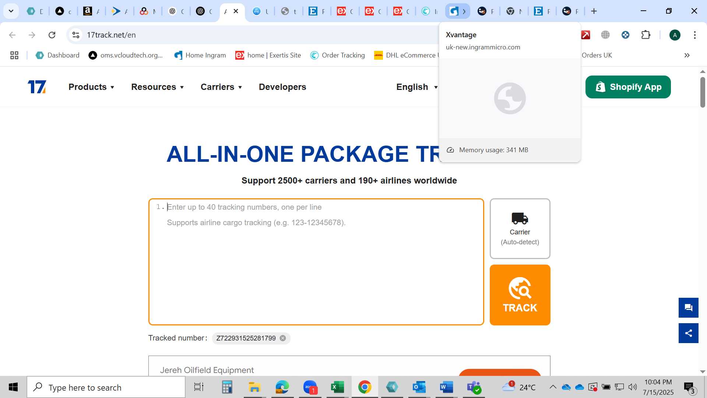Expand the Carriers menu

point(221,87)
